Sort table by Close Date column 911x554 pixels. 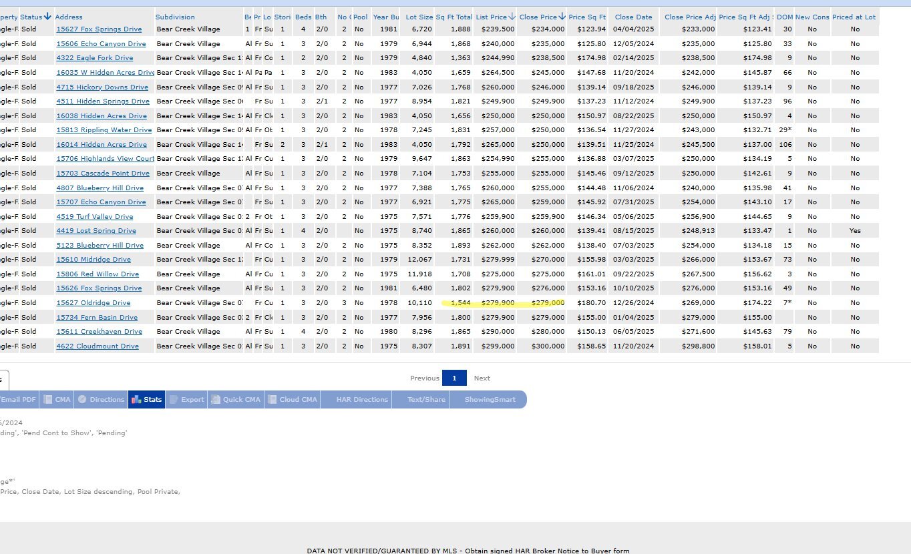pyautogui.click(x=633, y=17)
